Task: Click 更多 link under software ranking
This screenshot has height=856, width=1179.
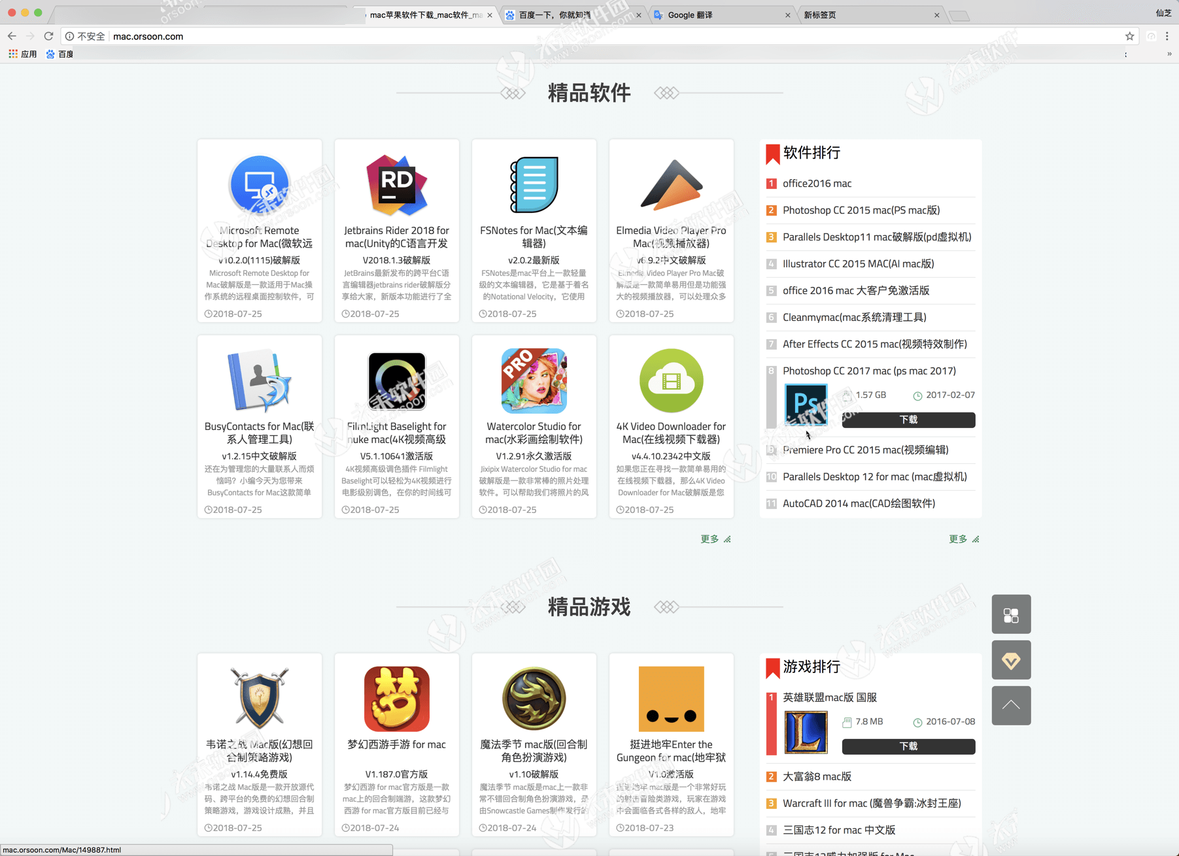Action: tap(964, 539)
